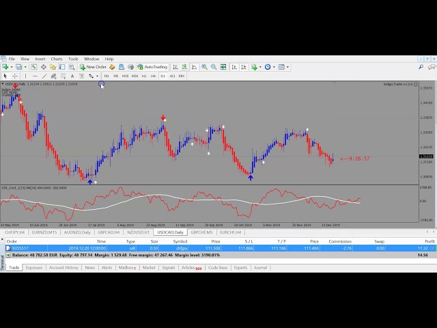Image resolution: width=437 pixels, height=328 pixels.
Task: Open the Insert menu
Action: (40, 59)
